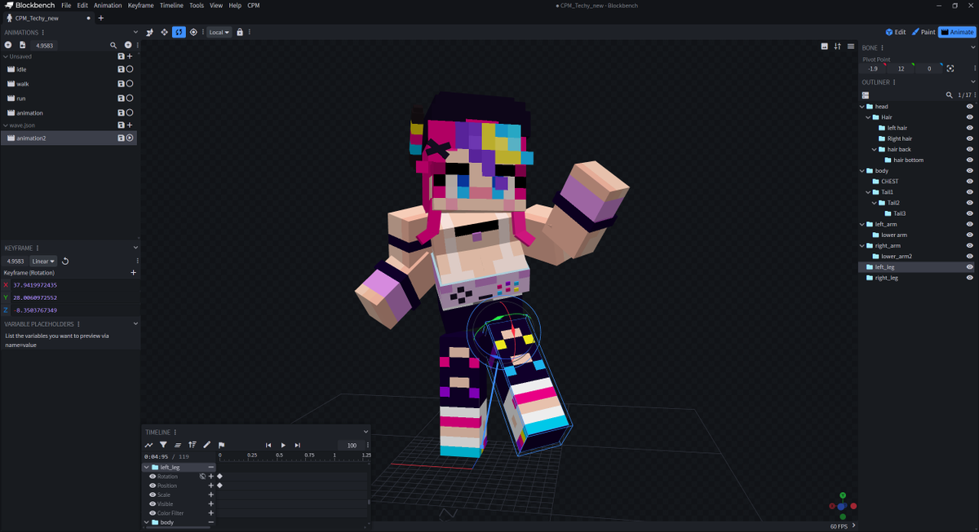
Task: Toggle playback circle for run animation
Action: tap(130, 99)
